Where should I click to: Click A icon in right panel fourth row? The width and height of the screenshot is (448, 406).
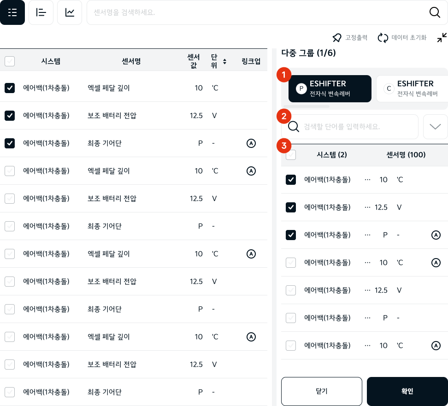[436, 263]
